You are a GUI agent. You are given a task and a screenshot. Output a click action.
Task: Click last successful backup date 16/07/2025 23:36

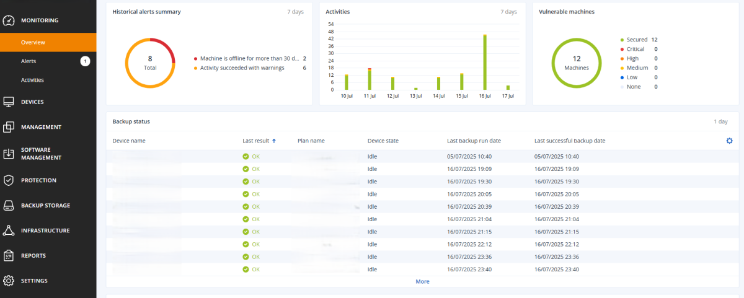[x=557, y=257]
